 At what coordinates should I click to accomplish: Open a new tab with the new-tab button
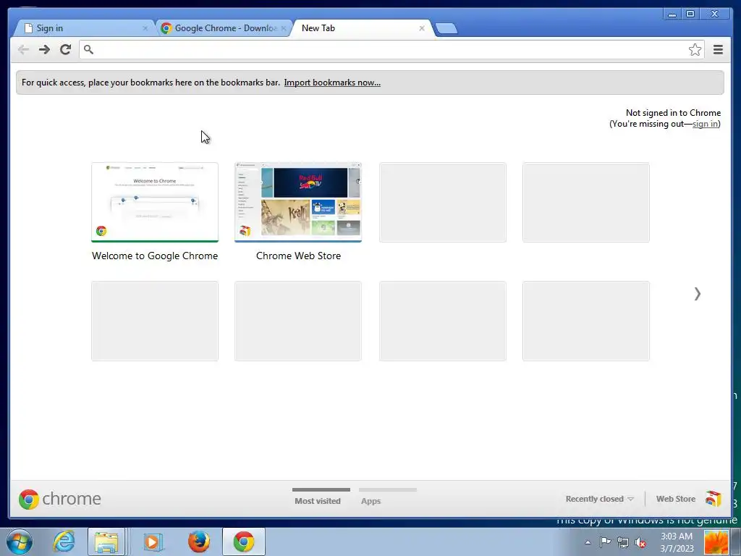[446, 28]
